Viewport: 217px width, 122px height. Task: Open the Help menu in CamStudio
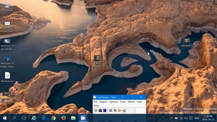[x=96, y=105]
